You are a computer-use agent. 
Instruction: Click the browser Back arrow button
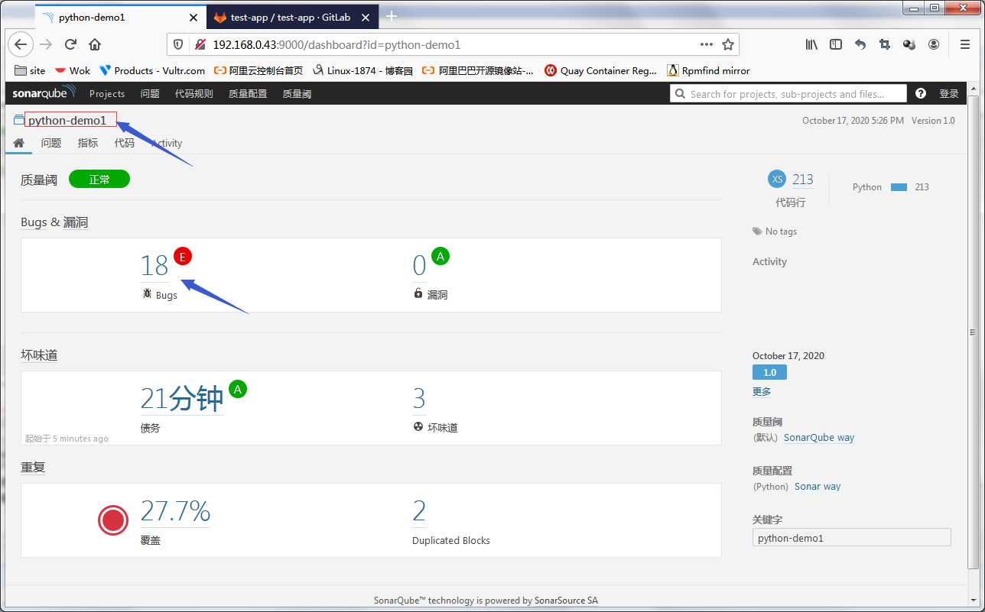[x=21, y=44]
